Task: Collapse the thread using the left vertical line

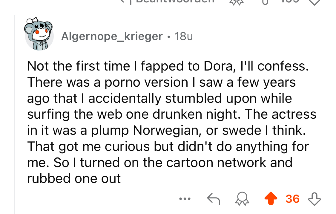Action: click(x=15, y=114)
